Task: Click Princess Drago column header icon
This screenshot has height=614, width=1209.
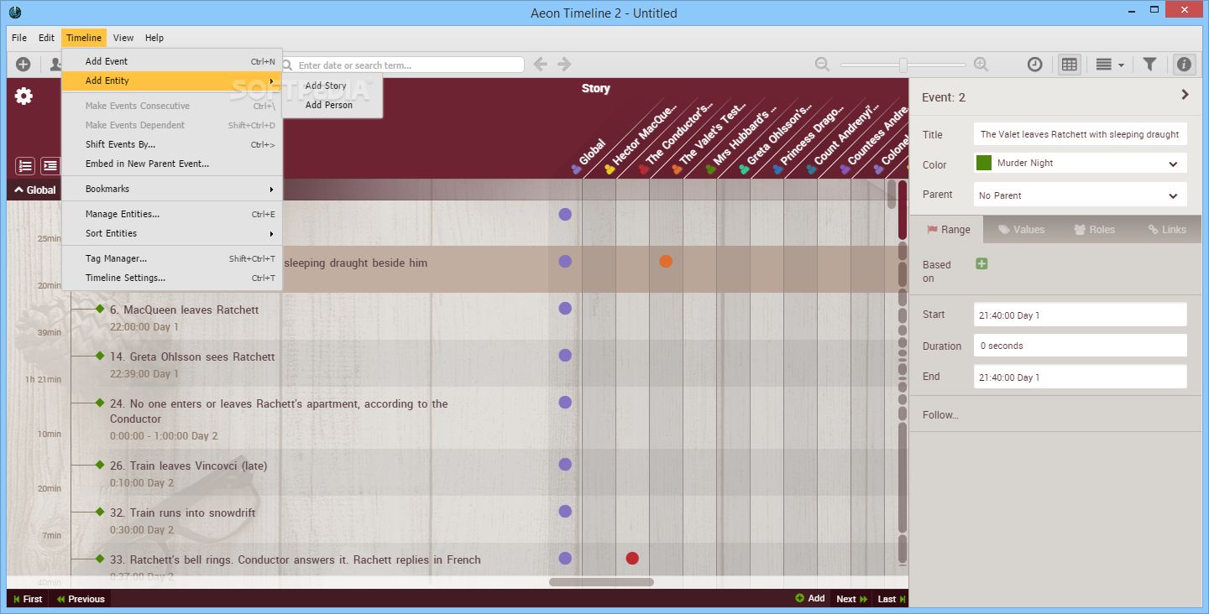Action: coord(777,169)
